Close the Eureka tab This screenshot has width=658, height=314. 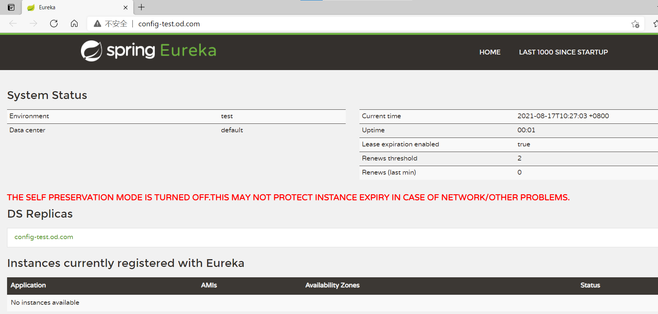tap(126, 7)
